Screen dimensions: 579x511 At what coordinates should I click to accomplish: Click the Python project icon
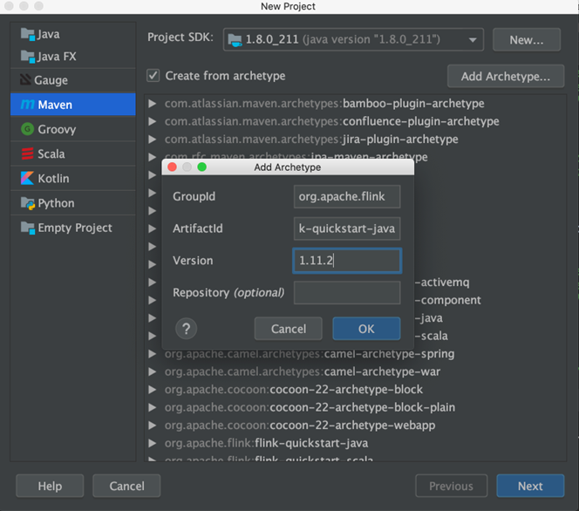[x=28, y=203]
